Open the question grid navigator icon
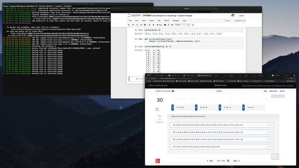 tap(228, 161)
